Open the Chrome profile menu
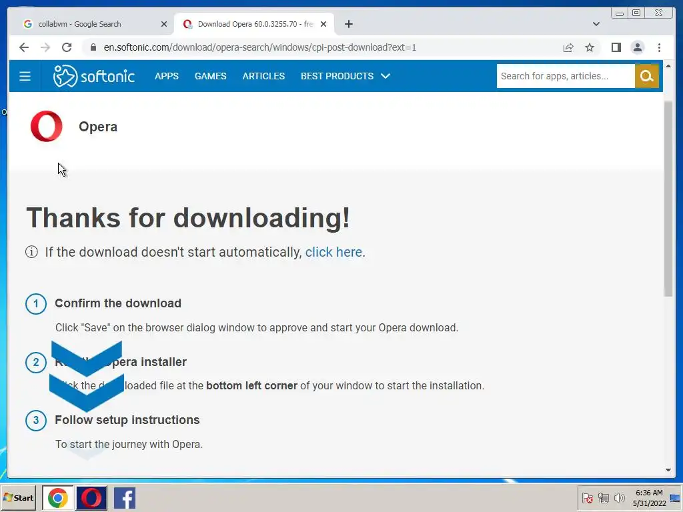The image size is (683, 512). (x=637, y=47)
